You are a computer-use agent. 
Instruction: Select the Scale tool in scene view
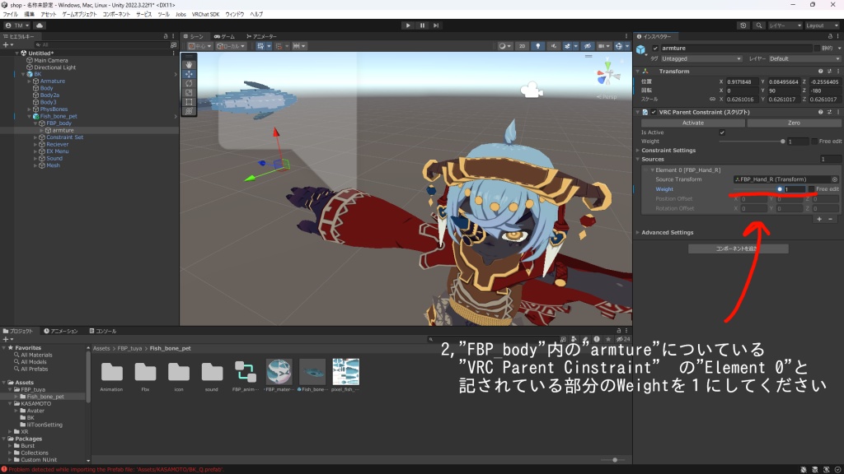[189, 92]
